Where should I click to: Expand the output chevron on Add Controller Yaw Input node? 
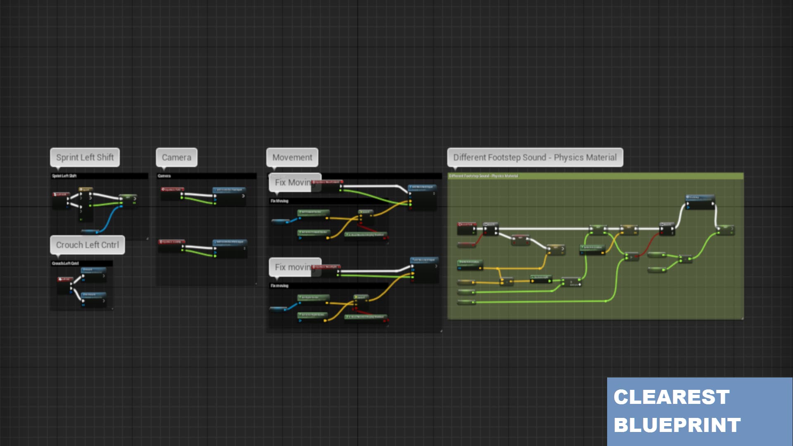pyautogui.click(x=243, y=196)
